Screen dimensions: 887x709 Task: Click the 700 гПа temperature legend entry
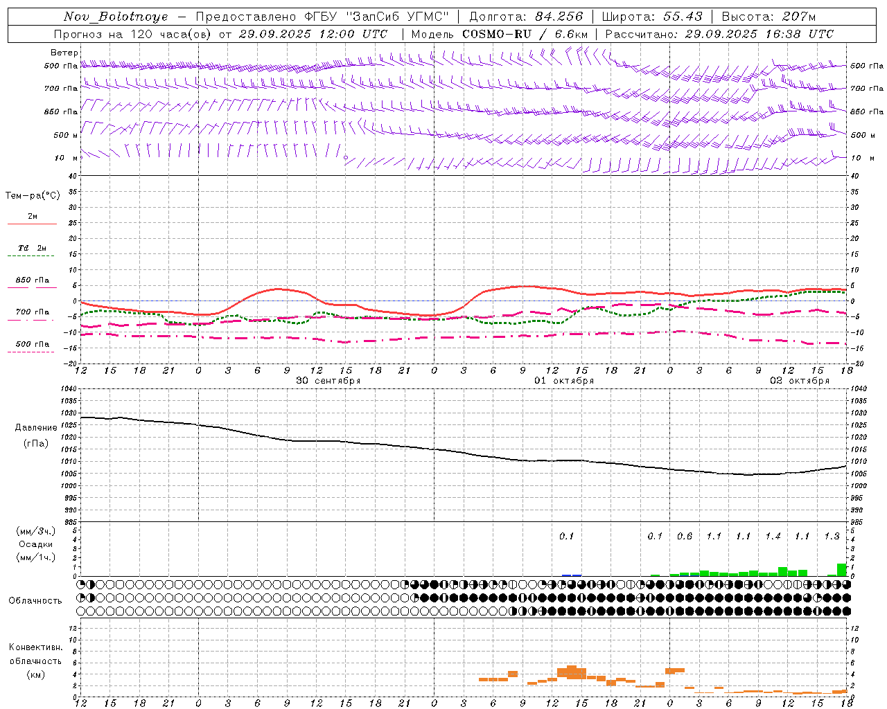[x=33, y=312]
